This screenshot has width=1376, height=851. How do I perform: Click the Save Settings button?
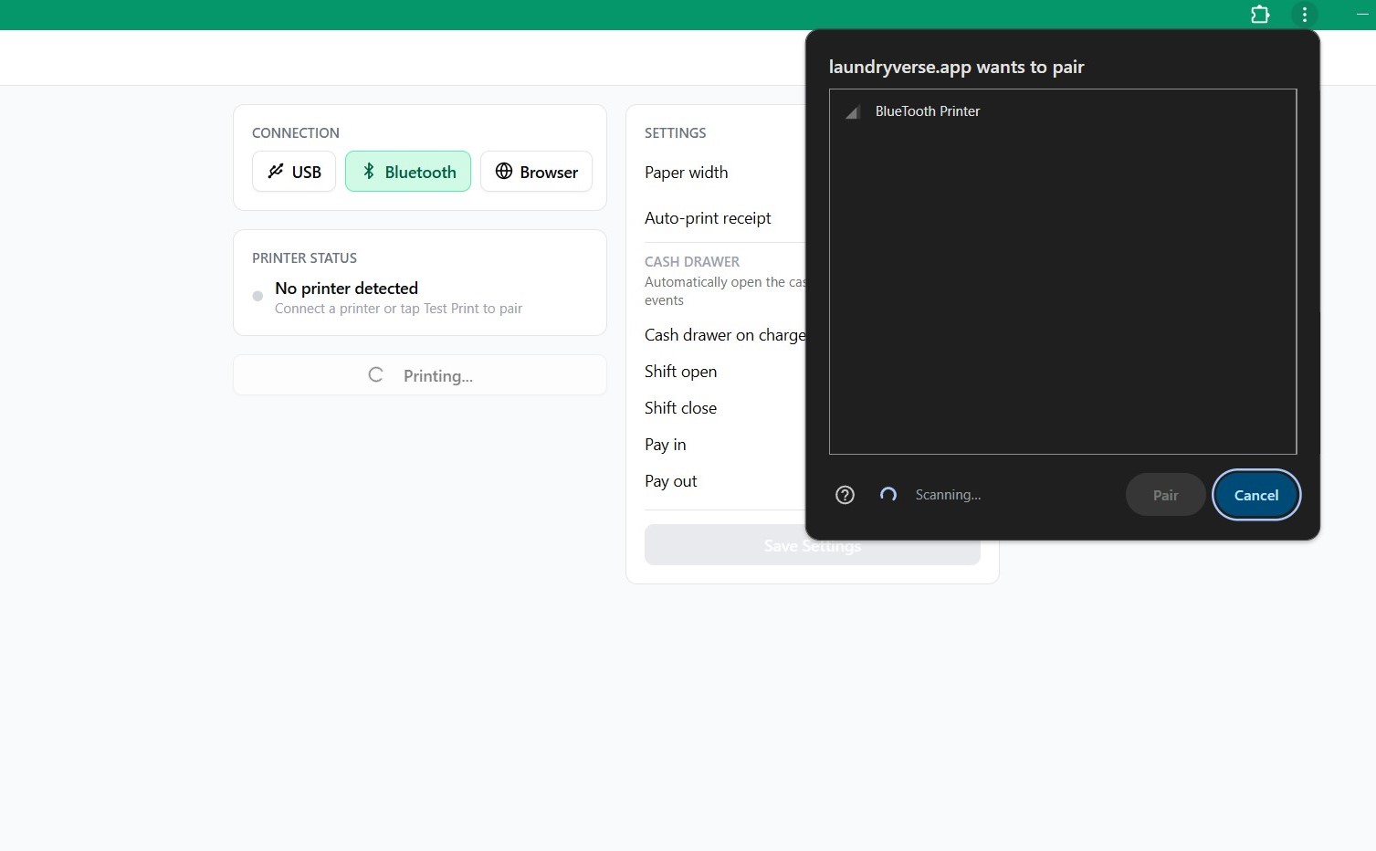[811, 545]
